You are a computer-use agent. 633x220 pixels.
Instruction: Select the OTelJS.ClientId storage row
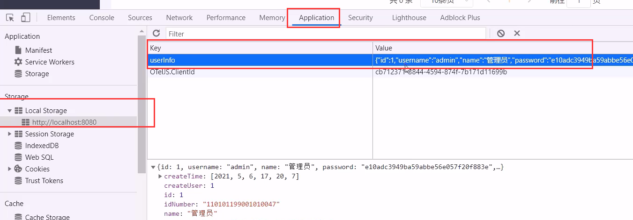[172, 72]
